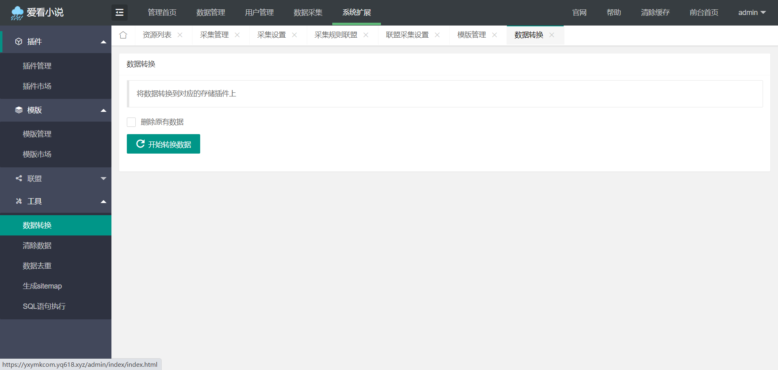Close the 采集设置 tab
This screenshot has width=778, height=370.
[x=294, y=35]
